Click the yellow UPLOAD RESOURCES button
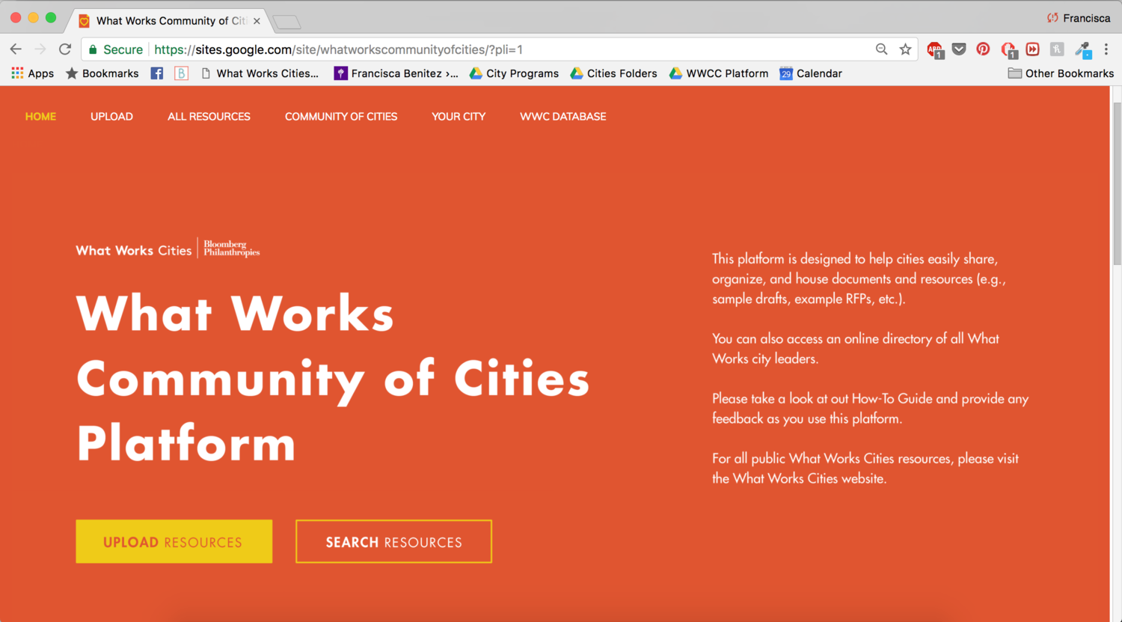Screen dimensions: 1122x622 click(174, 541)
